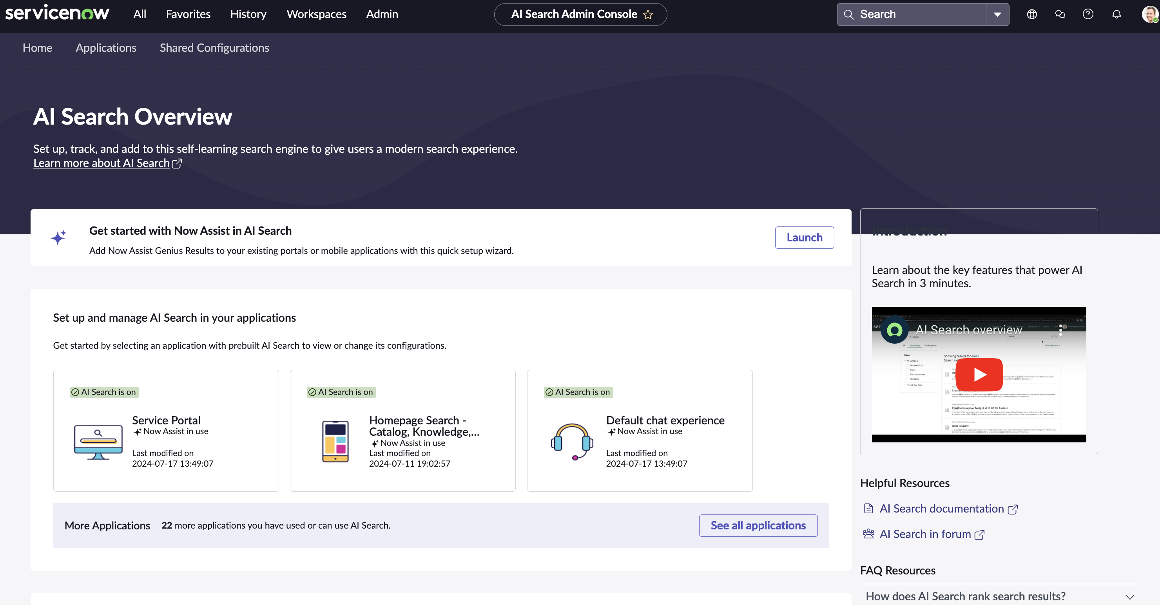This screenshot has width=1160, height=605.
Task: Click the help question mark icon
Action: click(1088, 14)
